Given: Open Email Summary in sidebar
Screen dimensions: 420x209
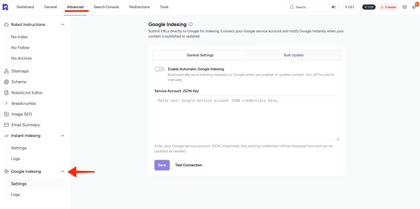Looking at the screenshot, I should point(25,125).
